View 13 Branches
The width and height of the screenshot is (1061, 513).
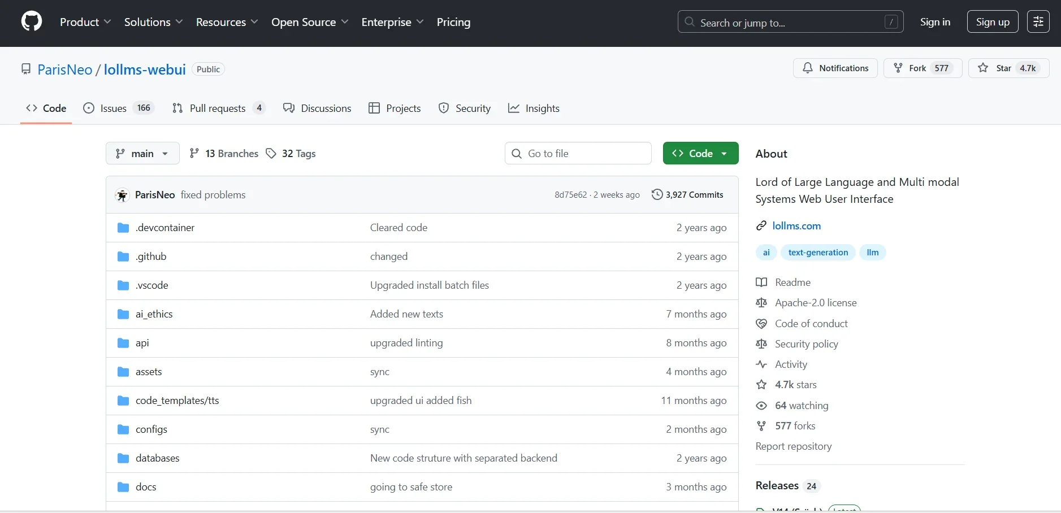(224, 153)
